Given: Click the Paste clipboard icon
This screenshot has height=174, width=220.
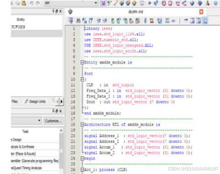Looking at the screenshot, I should point(24,3).
